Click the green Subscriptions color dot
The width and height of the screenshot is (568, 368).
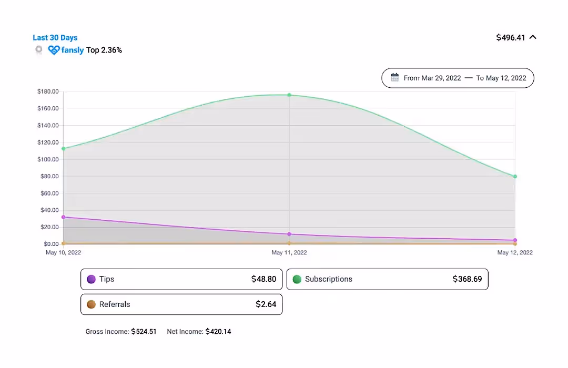pyautogui.click(x=297, y=279)
